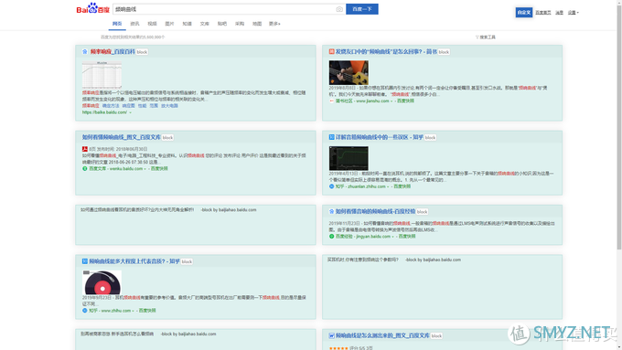
Task: Click the Jianshu favicon beside the top-right result
Action: point(331,51)
